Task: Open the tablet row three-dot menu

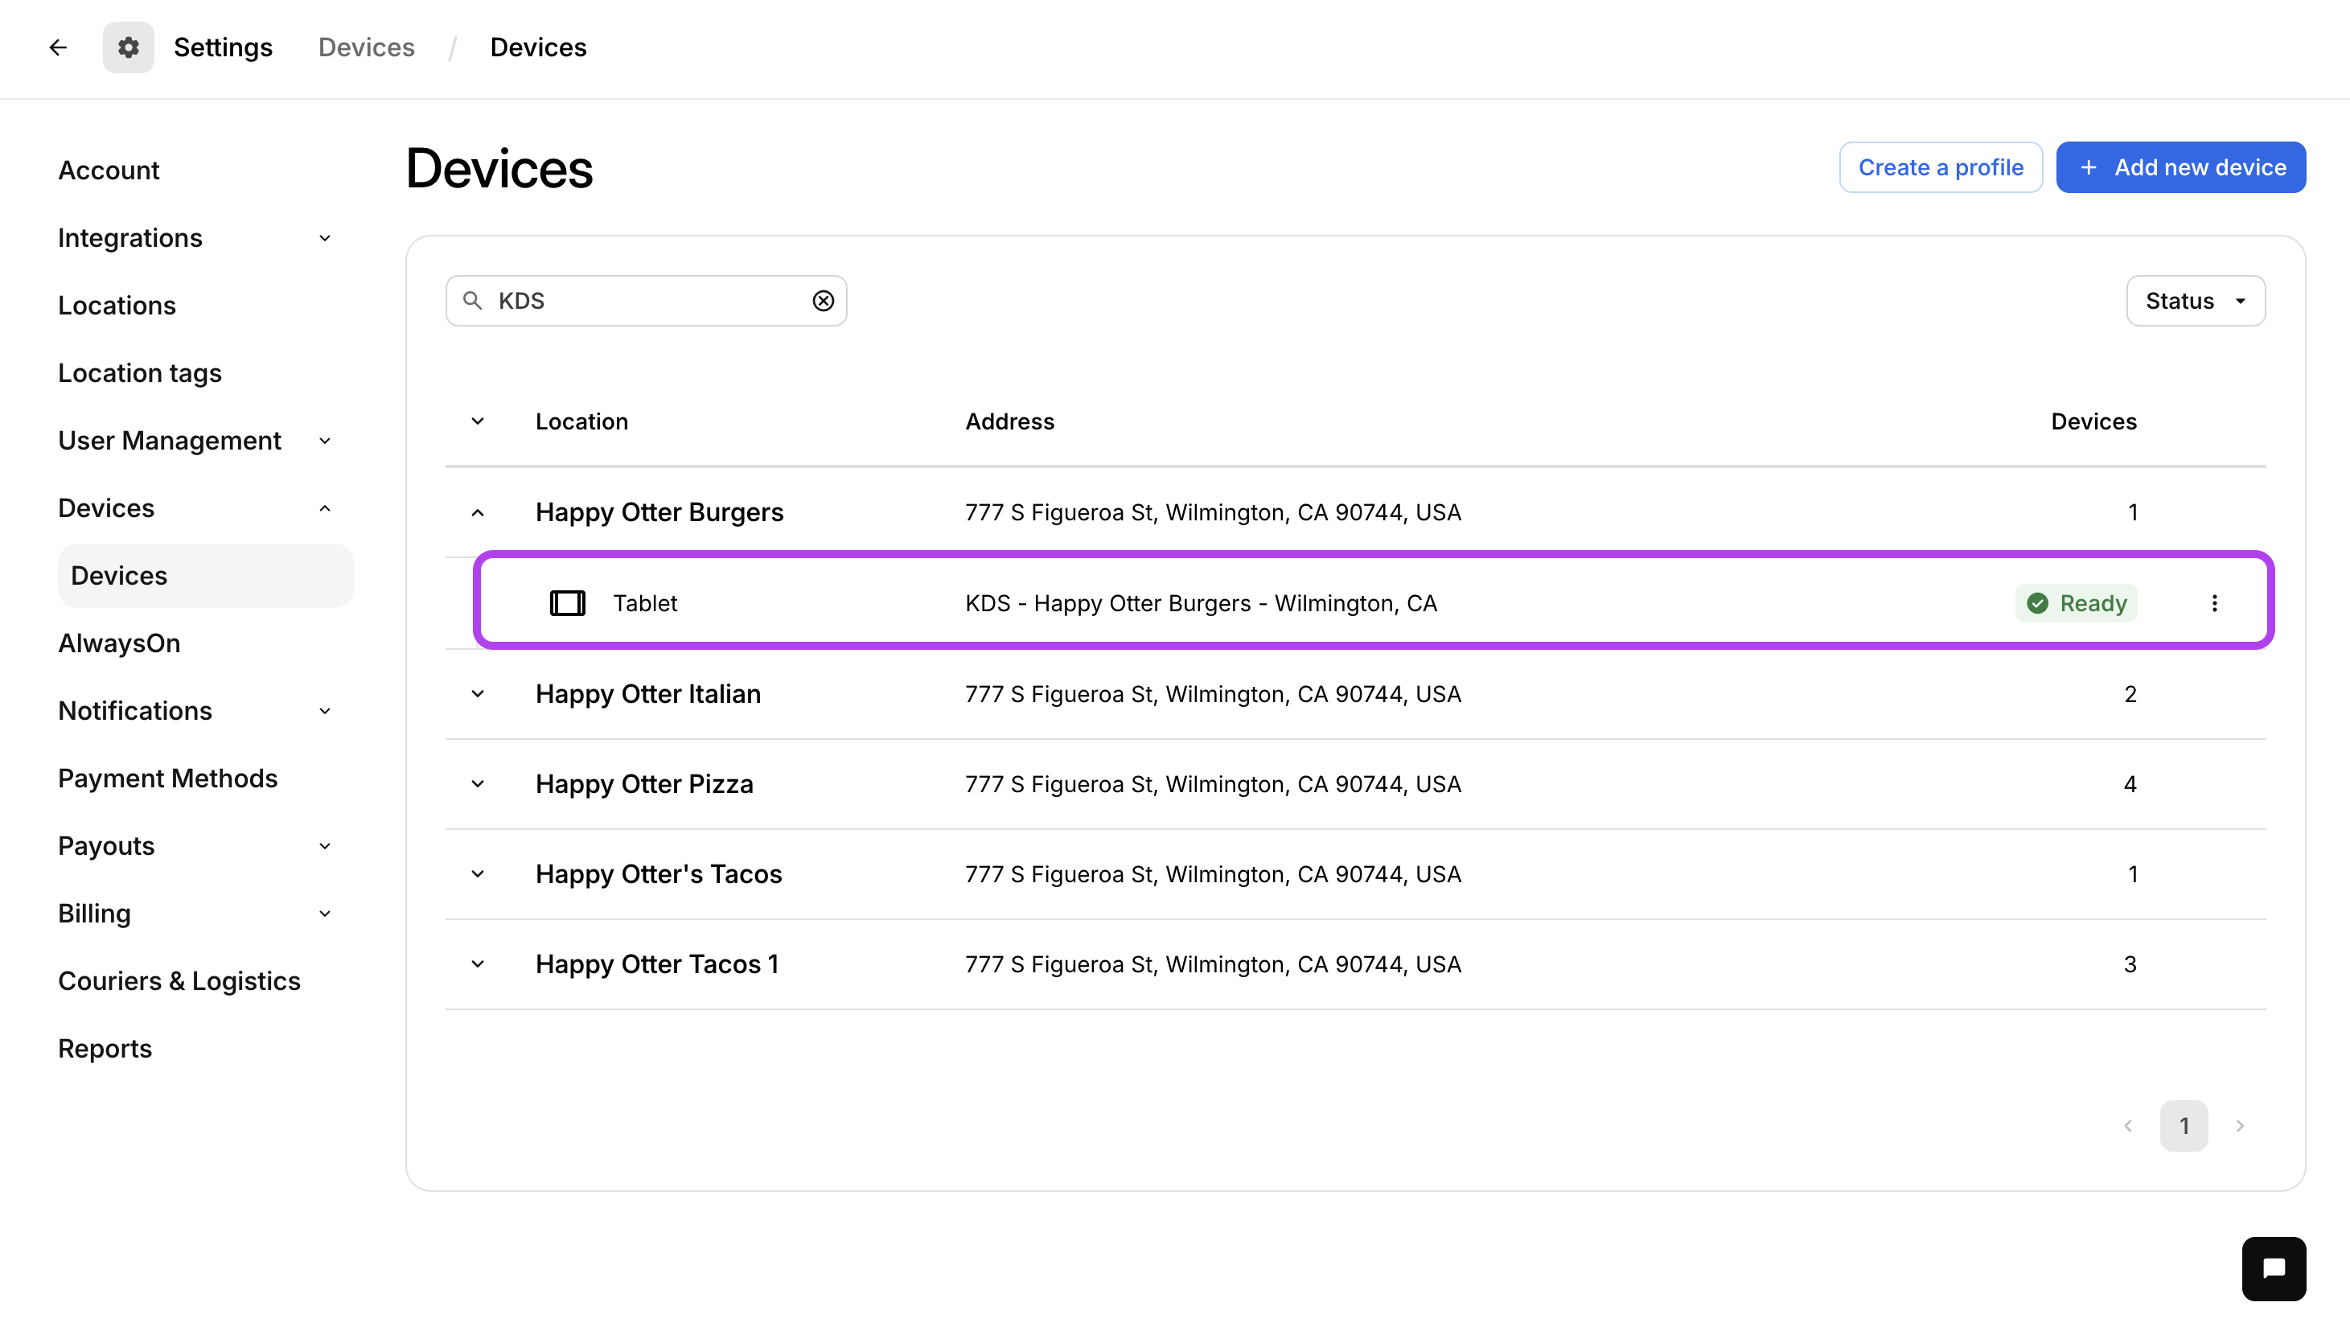Action: coord(2214,603)
